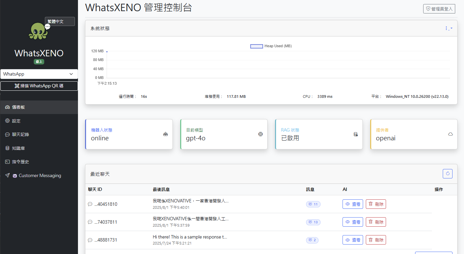Open the eye 查看 view for chat ...48881731
The image size is (464, 254).
coord(352,240)
